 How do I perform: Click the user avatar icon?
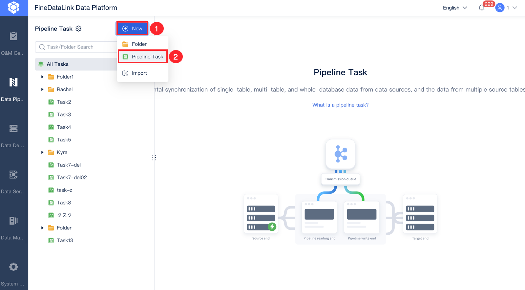[500, 8]
